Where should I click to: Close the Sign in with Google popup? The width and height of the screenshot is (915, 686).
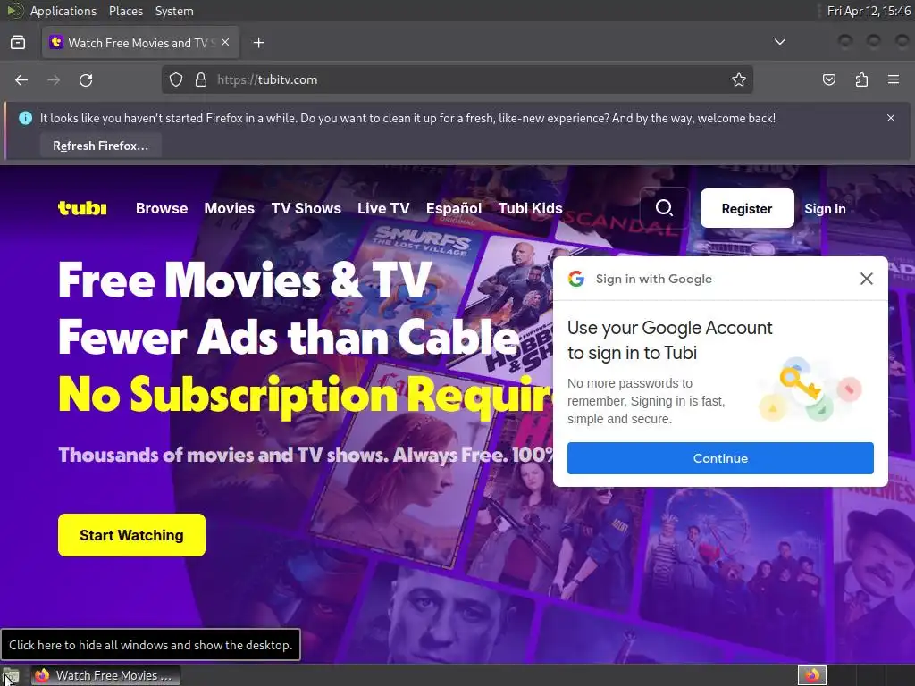[x=867, y=279]
